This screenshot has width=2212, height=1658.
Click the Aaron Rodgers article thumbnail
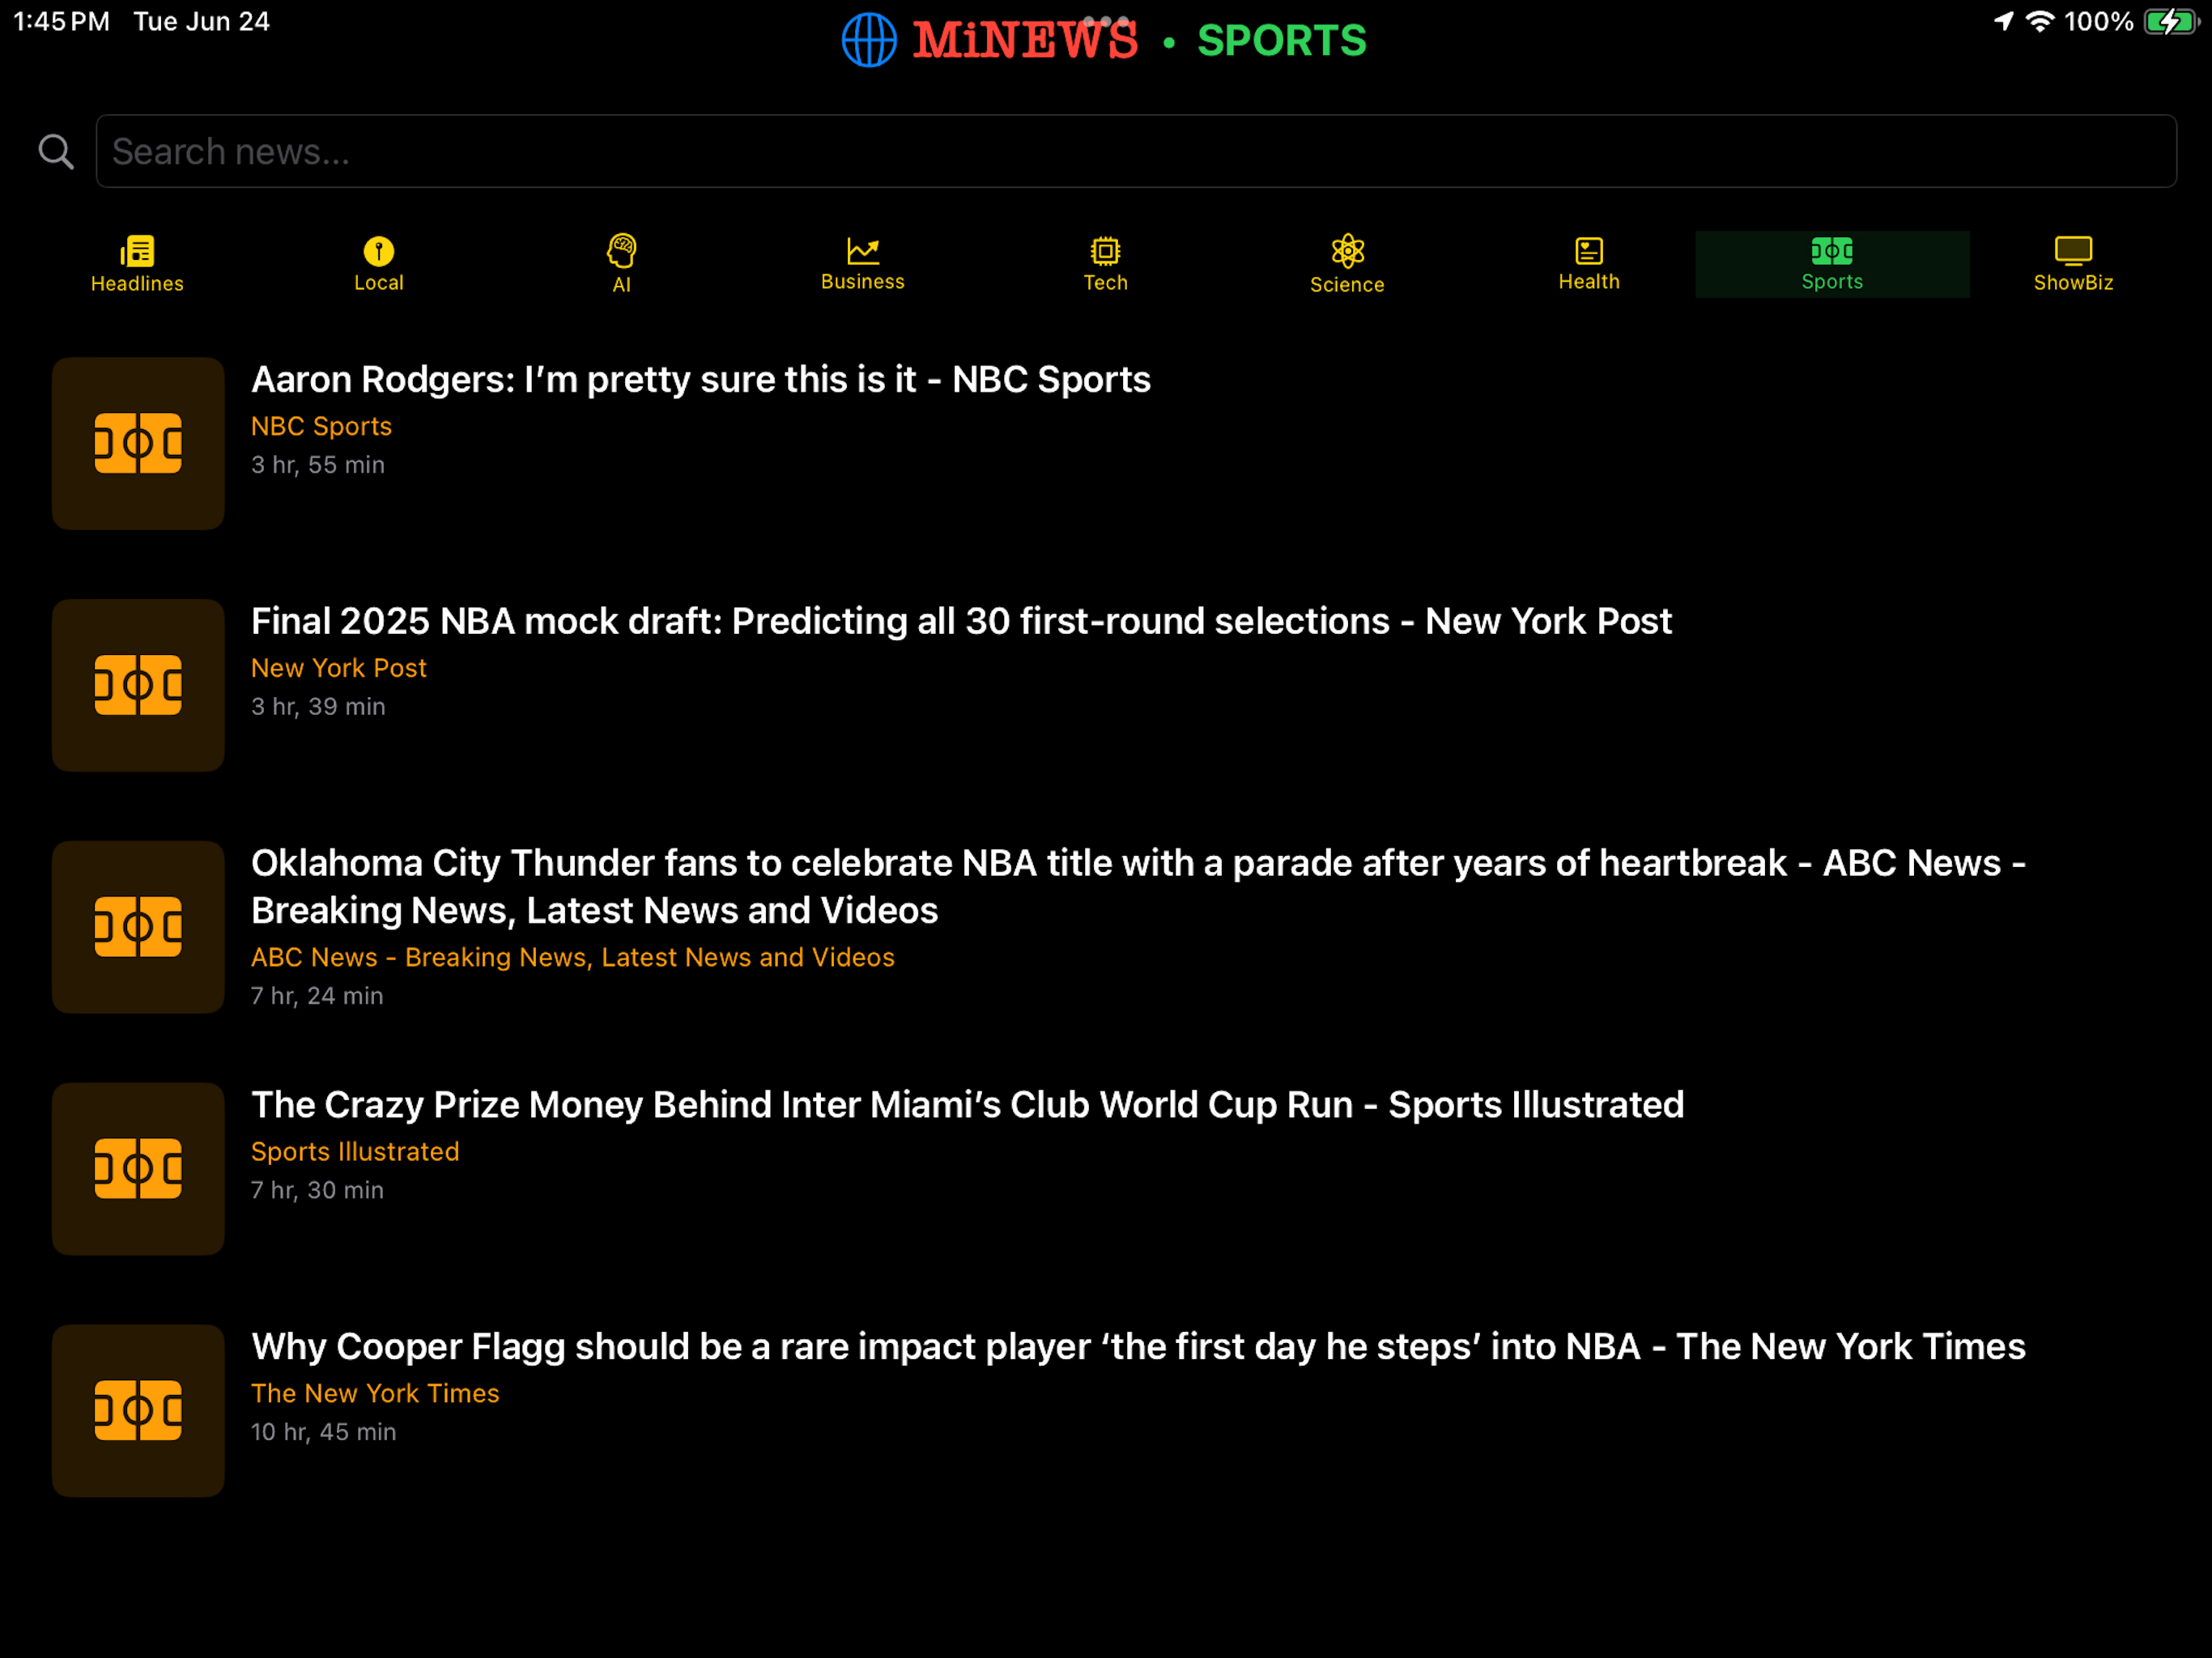pos(138,444)
